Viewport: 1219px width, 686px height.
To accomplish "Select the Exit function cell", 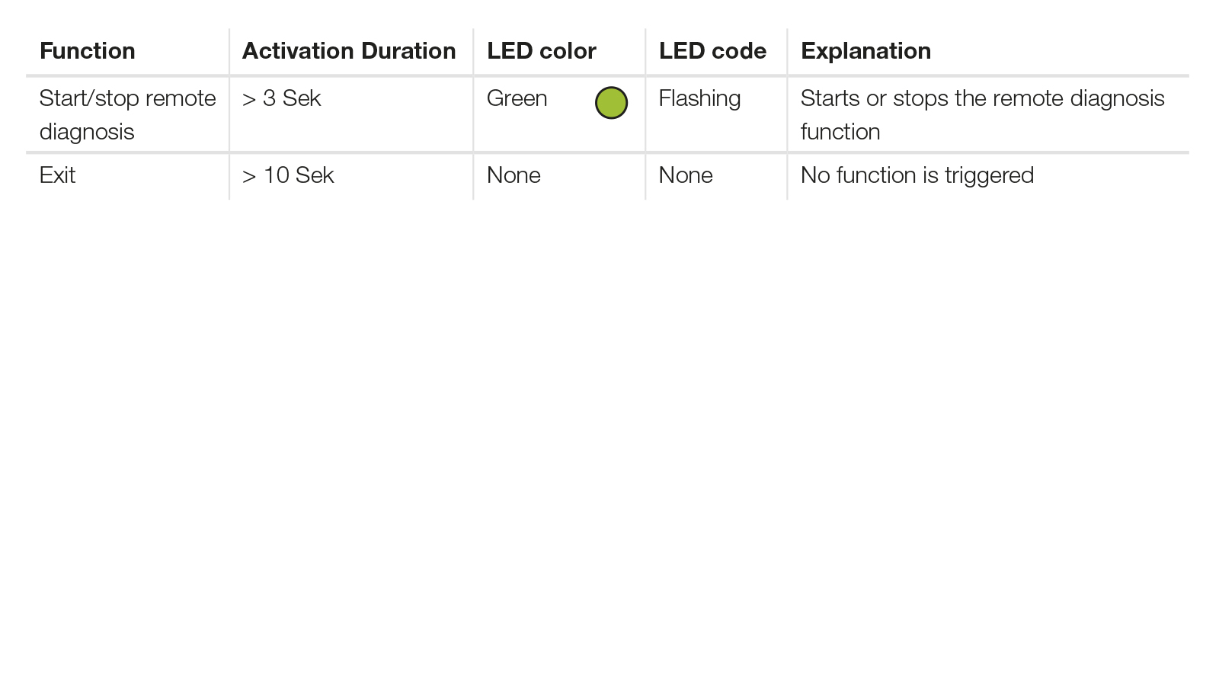I will (58, 175).
